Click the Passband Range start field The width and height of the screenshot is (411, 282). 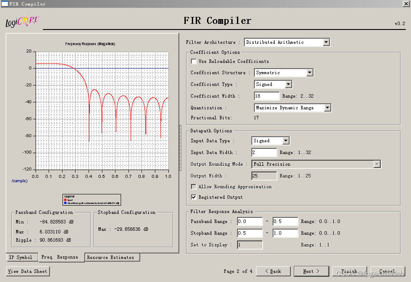point(250,221)
